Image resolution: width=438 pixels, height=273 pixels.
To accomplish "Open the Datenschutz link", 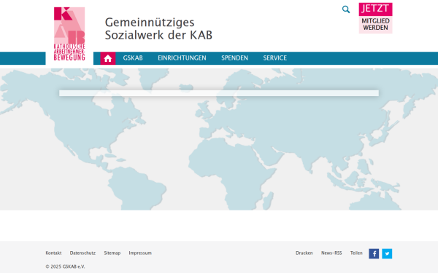I will (x=82, y=253).
